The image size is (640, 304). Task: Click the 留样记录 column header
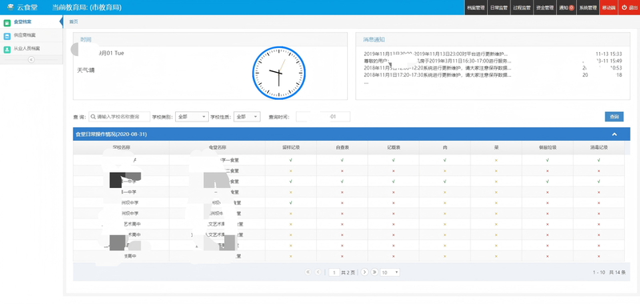290,148
